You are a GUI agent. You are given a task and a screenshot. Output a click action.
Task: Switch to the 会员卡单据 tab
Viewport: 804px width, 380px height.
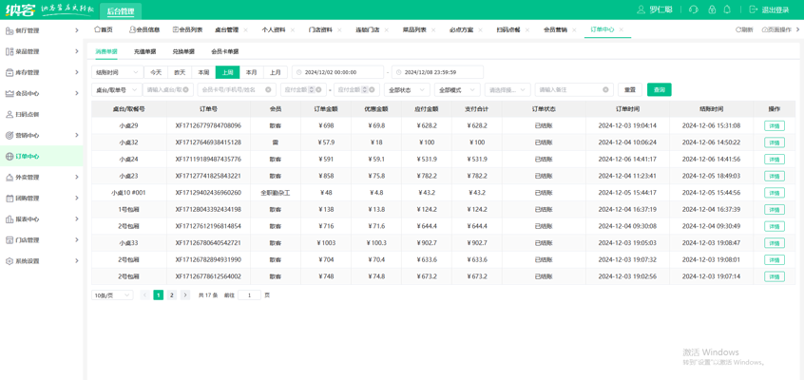click(224, 52)
